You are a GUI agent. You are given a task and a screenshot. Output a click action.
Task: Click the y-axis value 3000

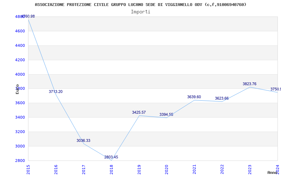pos(20,146)
